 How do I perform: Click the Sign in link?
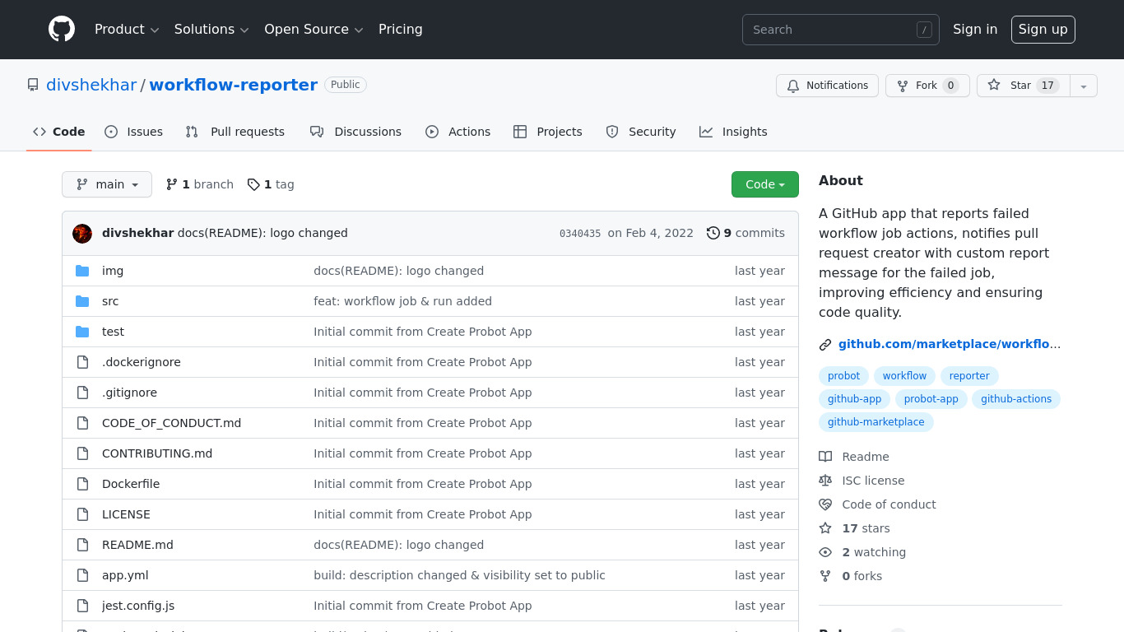tap(975, 30)
